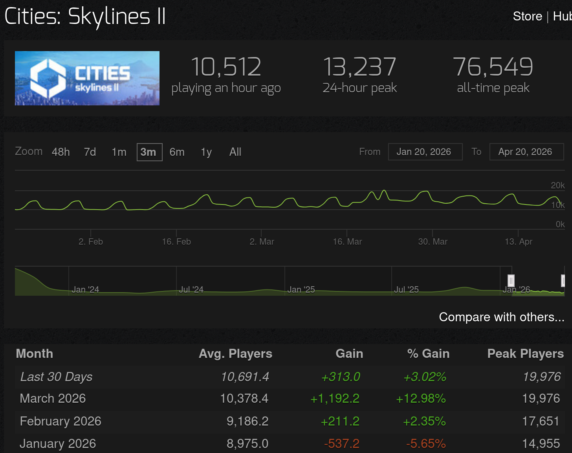Viewport: 572px width, 453px height.
Task: Click the 13,237 24-hour peak value
Action: point(359,66)
